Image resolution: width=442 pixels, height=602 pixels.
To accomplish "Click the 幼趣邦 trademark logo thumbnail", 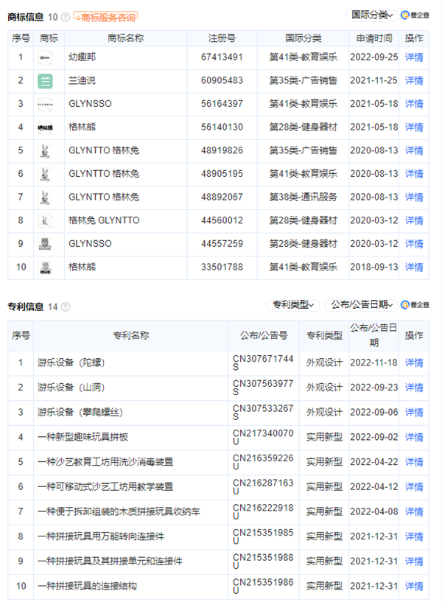I will [x=46, y=57].
